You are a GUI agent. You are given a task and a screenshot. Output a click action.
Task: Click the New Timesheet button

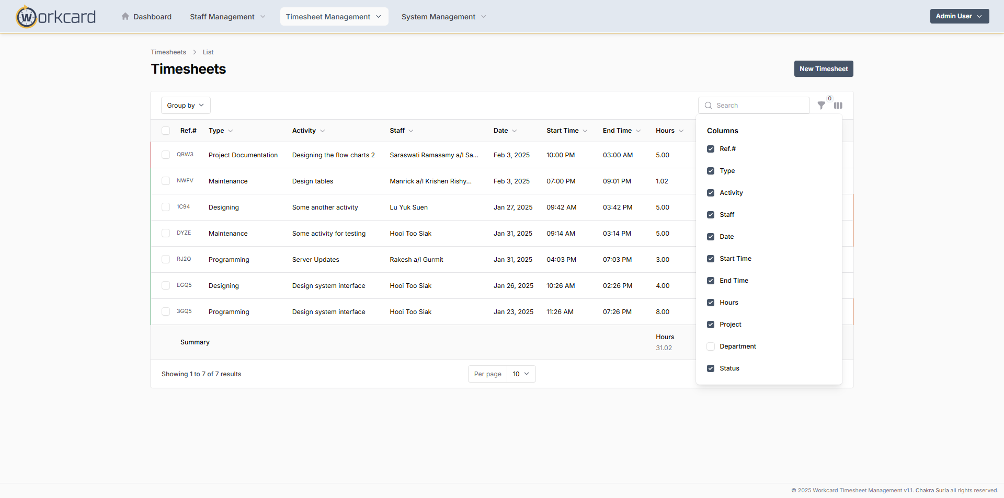823,69
